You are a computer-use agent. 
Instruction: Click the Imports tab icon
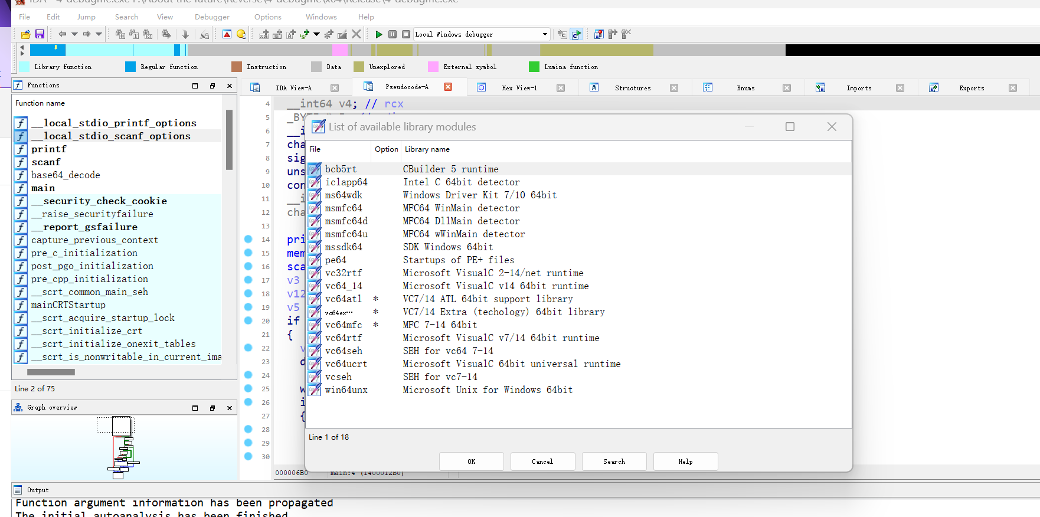pyautogui.click(x=820, y=87)
